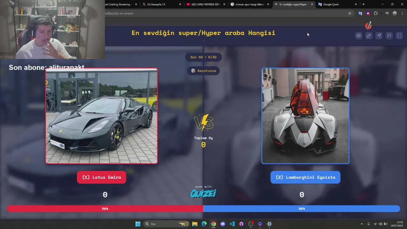407x229 pixels.
Task: Open Microsoft Edge from taskbar
Action: (x=204, y=224)
